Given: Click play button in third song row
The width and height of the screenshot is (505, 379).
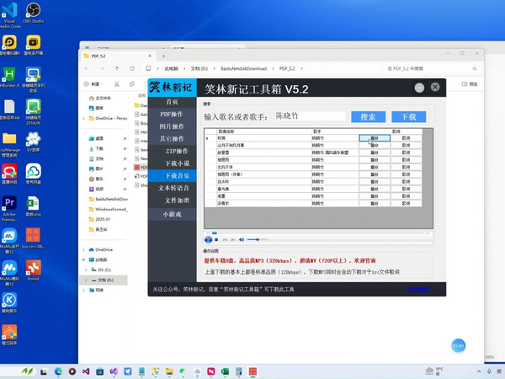Looking at the screenshot, I should coord(375,152).
